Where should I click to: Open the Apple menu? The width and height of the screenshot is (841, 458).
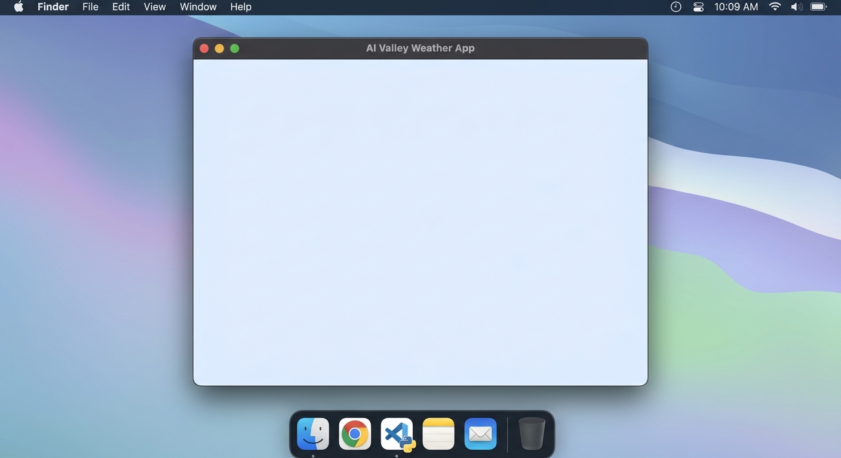pos(18,7)
